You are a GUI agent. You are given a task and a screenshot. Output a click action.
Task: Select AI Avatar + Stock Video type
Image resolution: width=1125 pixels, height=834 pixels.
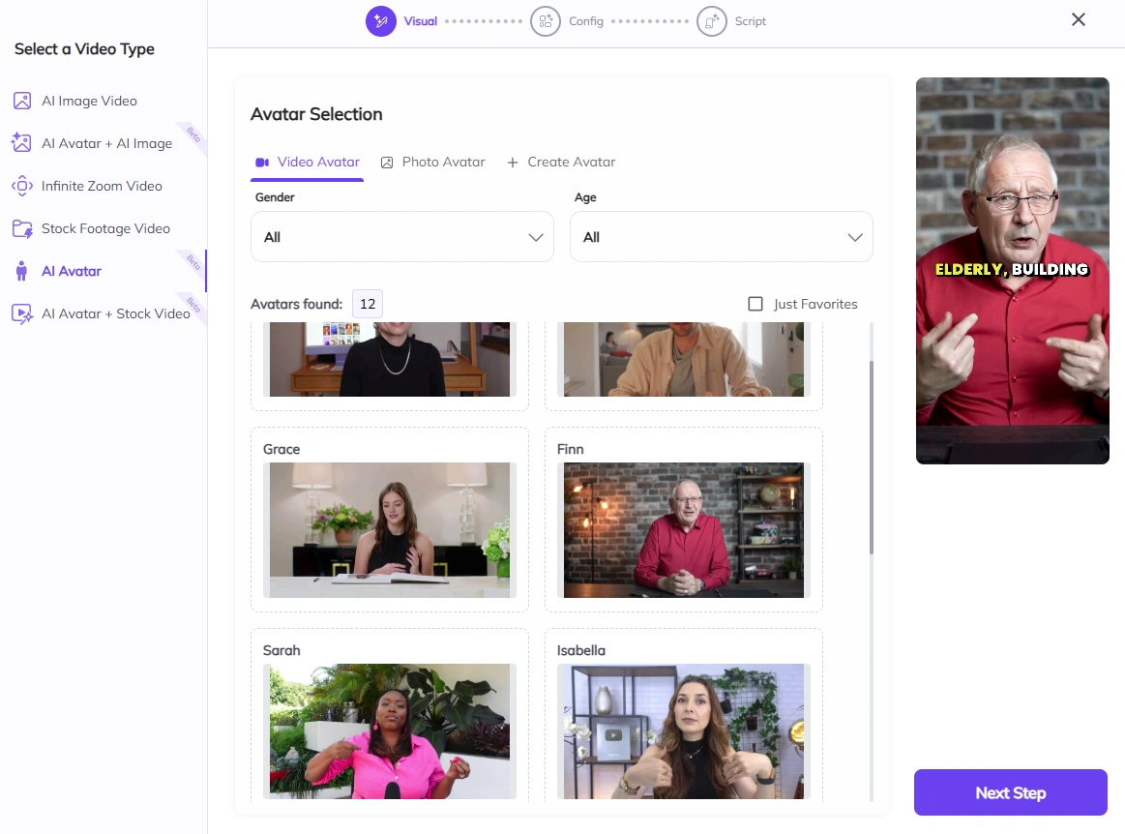(115, 313)
